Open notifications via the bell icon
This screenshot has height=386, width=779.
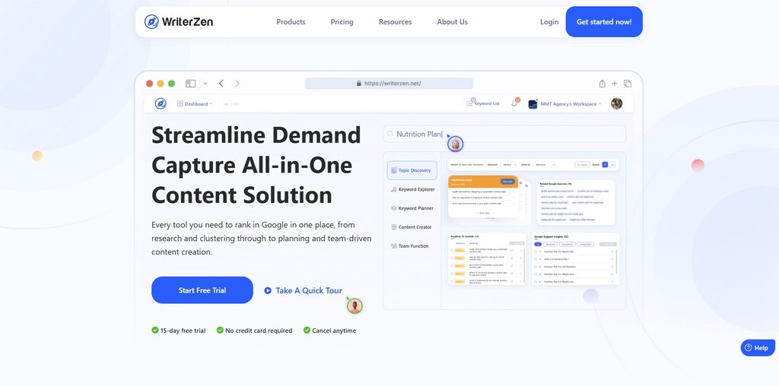[x=514, y=103]
